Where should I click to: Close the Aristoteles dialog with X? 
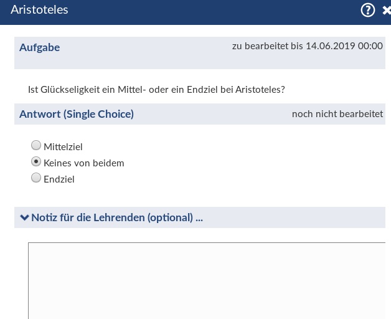[x=386, y=10]
